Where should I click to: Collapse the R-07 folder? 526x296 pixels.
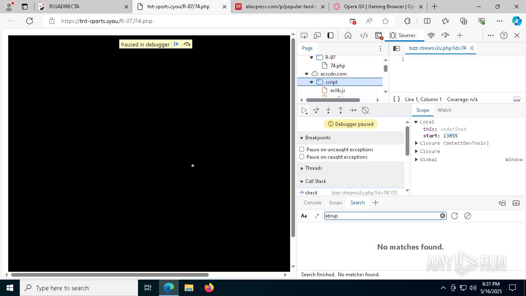(311, 58)
